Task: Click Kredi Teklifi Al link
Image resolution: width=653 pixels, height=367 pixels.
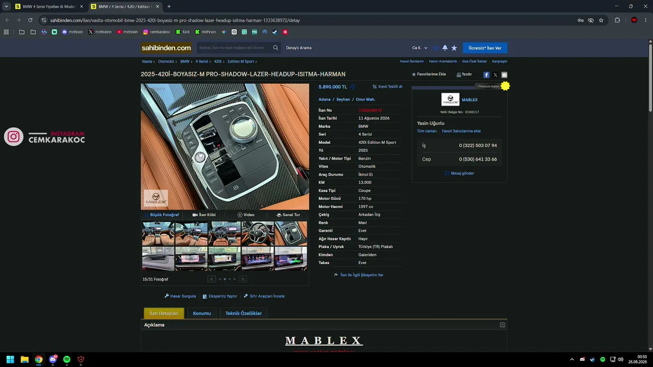Action: (387, 87)
